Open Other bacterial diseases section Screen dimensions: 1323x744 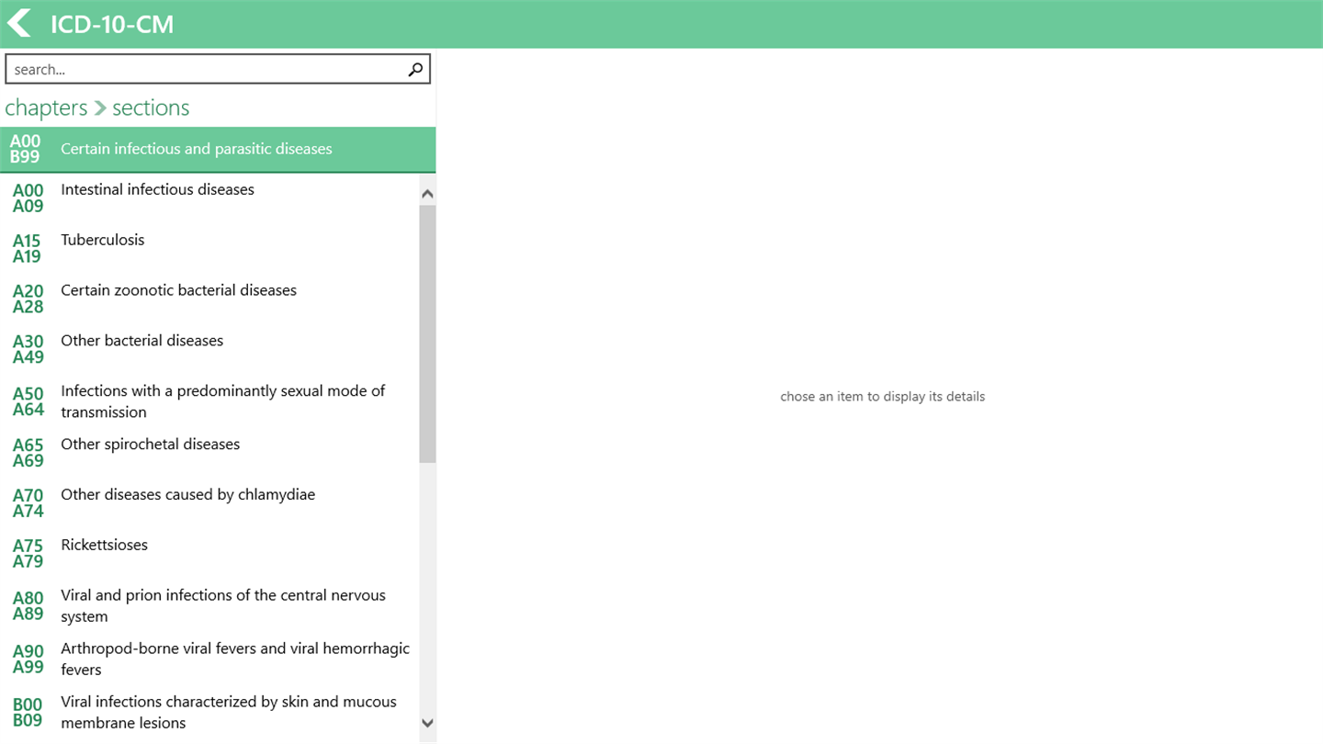pos(209,350)
